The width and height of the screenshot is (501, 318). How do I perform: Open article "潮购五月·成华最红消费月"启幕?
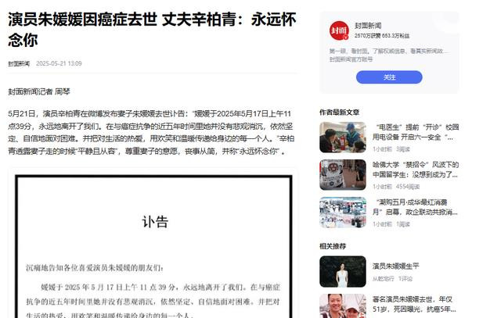point(415,207)
